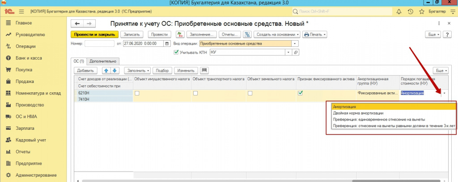Navigate forward with right arrow
Viewport: 458px width, 182px height.
click(89, 24)
